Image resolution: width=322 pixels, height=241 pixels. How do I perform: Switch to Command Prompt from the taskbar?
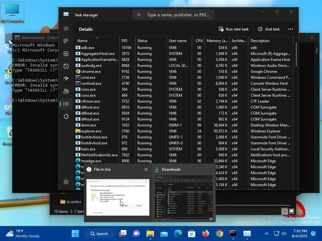tap(233, 233)
